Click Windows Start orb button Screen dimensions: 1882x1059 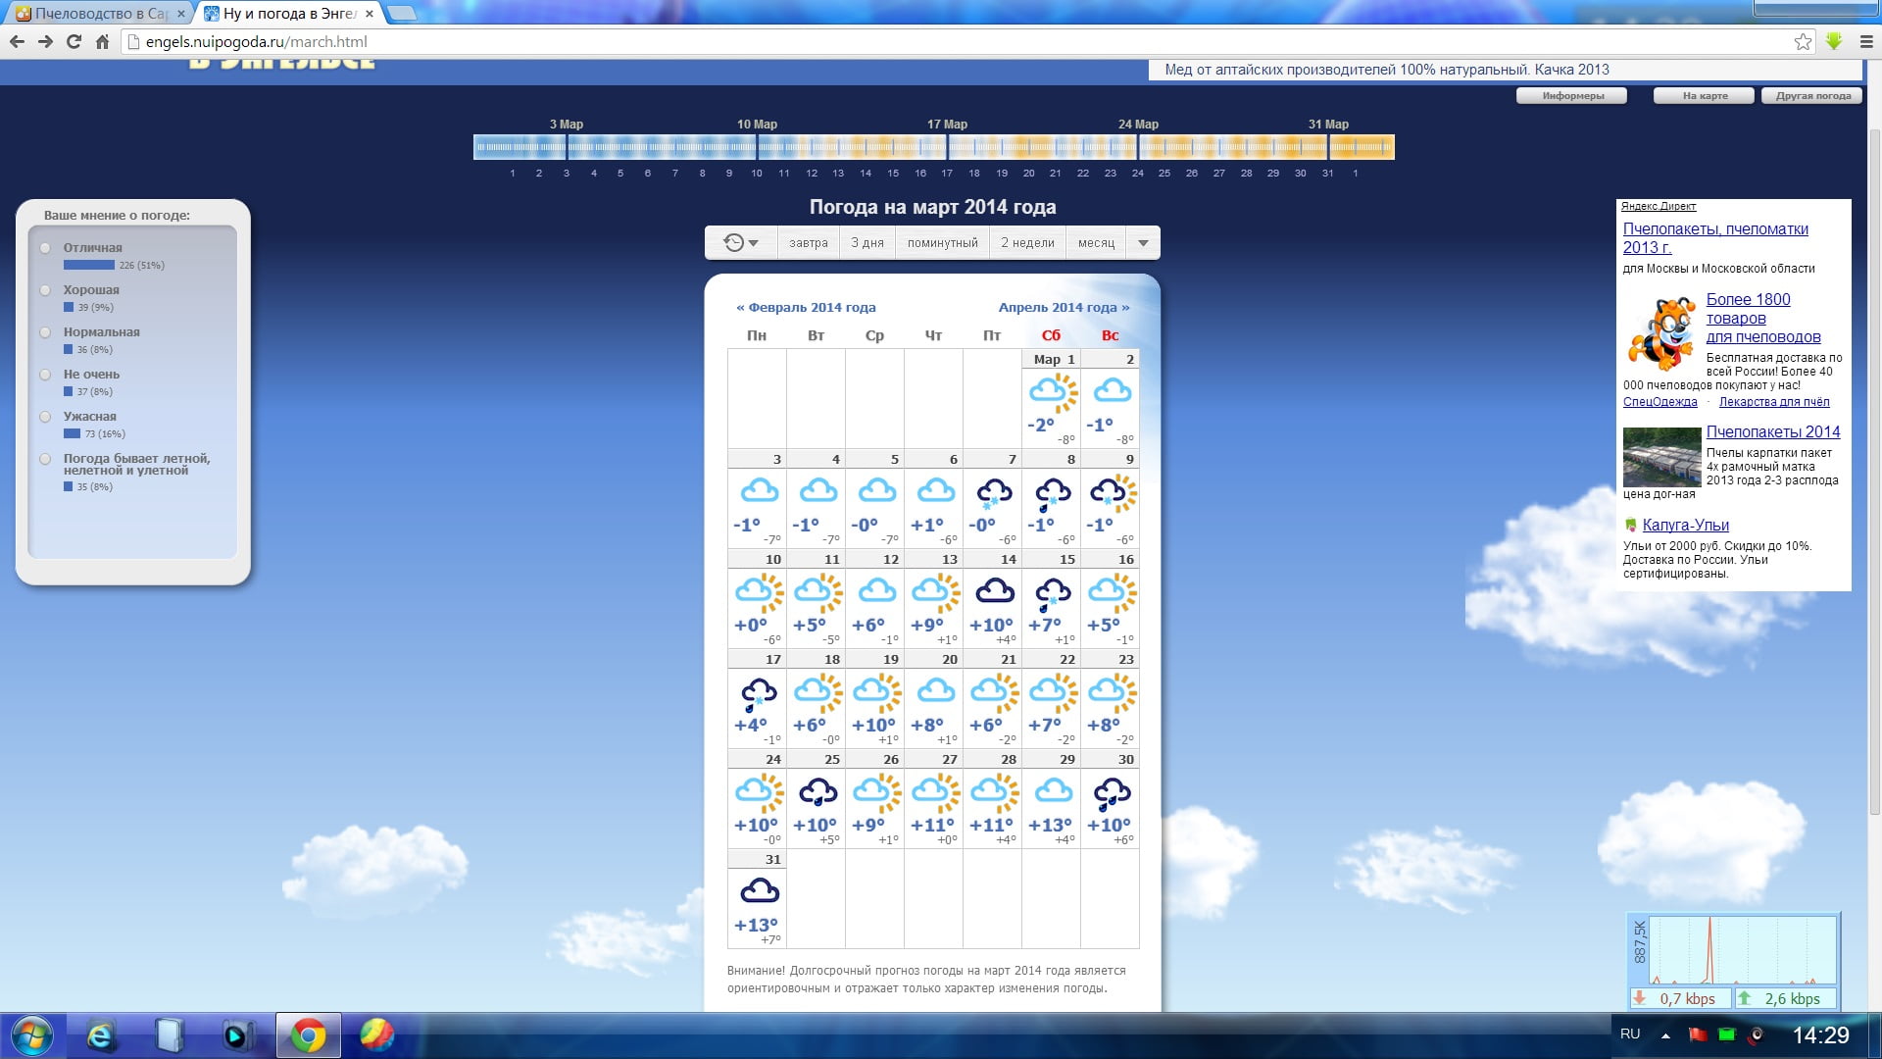(x=31, y=1035)
